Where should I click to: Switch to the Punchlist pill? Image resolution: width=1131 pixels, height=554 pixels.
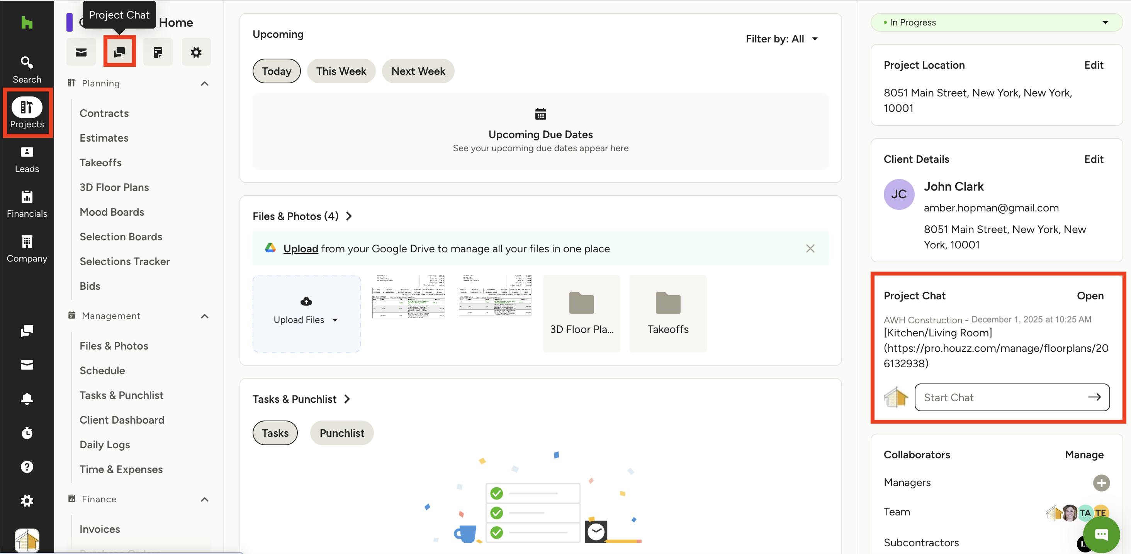tap(341, 433)
